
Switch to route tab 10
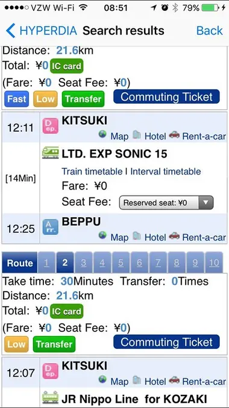pos(214,263)
